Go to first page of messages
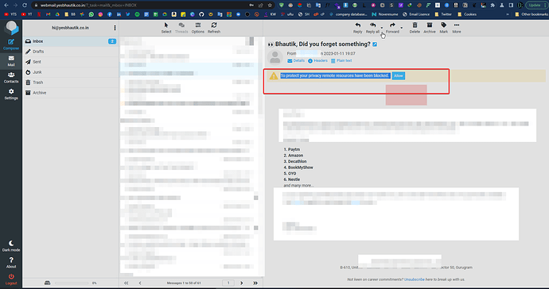549x289 pixels. 126,283
